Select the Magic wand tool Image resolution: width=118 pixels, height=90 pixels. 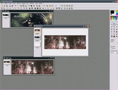114,27
